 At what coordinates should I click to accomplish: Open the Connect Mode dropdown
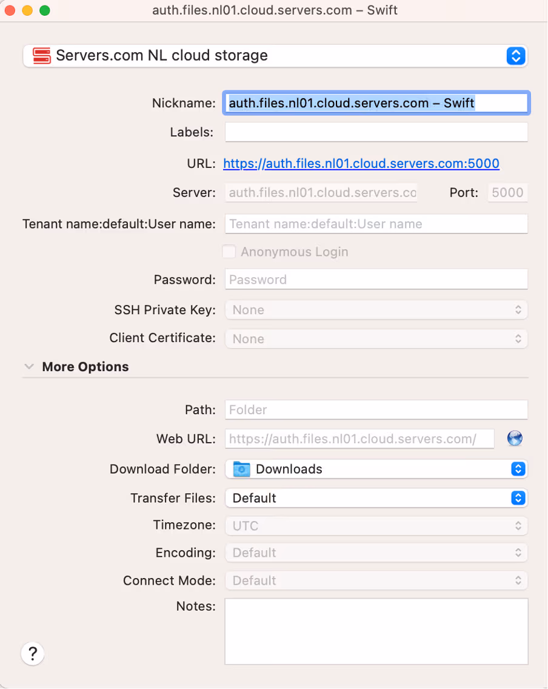(x=376, y=580)
